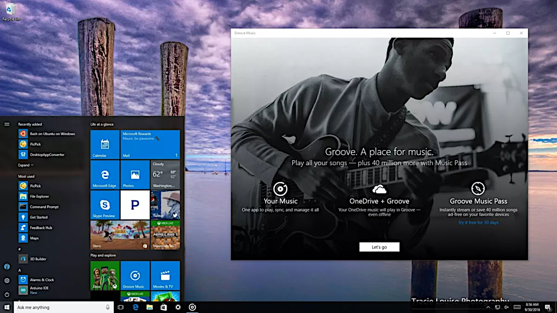Open the Weather tile showing Washington

(165, 175)
